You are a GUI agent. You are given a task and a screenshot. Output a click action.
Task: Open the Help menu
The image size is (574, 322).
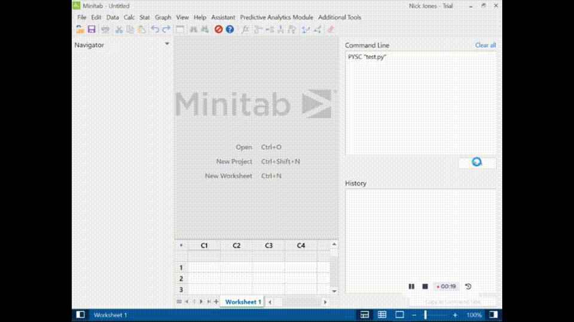tap(200, 17)
